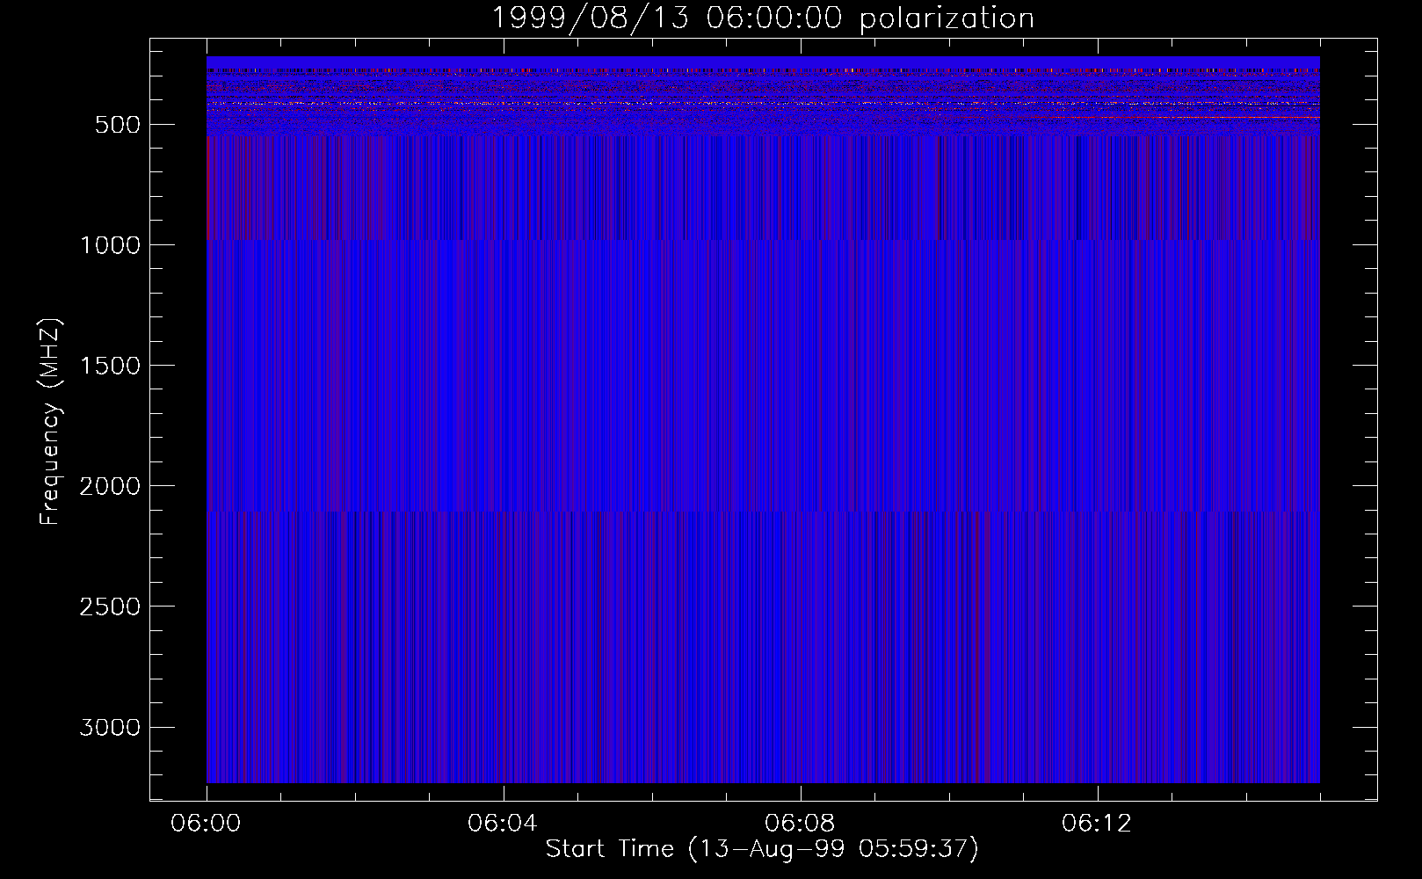The width and height of the screenshot is (1422, 879).
Task: Select the 1000 frequency tick label
Action: [x=110, y=245]
